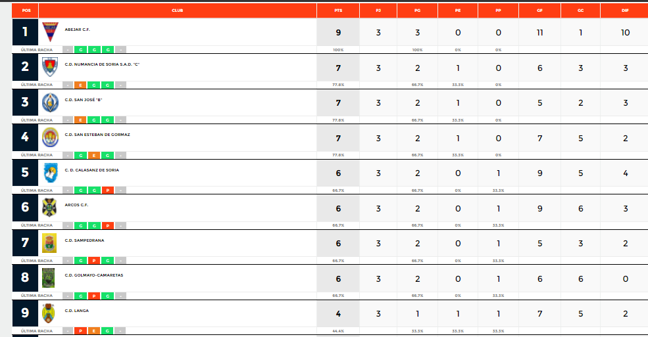Open the C.D. Sampedrana yellow crest
The image size is (648, 337).
(49, 243)
